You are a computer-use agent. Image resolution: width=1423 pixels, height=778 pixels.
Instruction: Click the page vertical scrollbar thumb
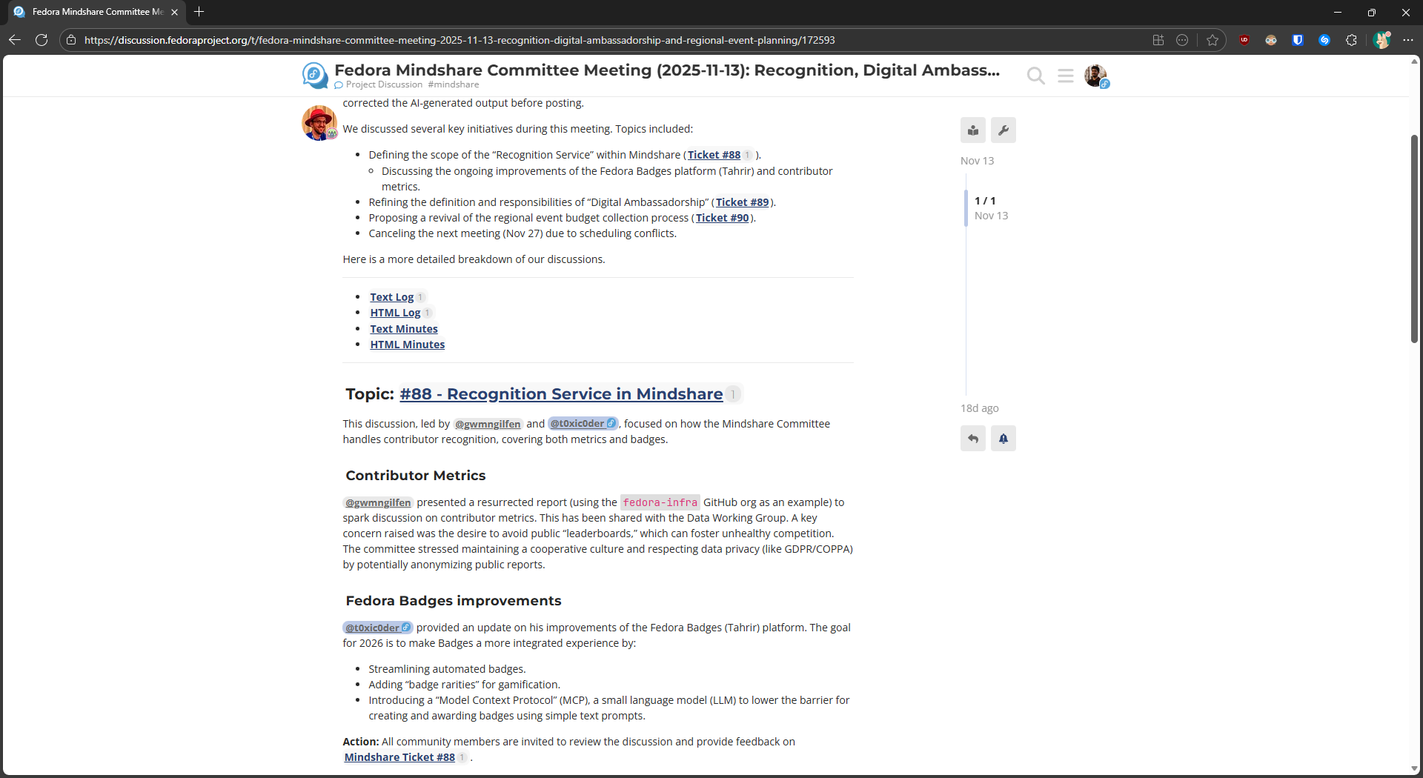tap(1414, 237)
